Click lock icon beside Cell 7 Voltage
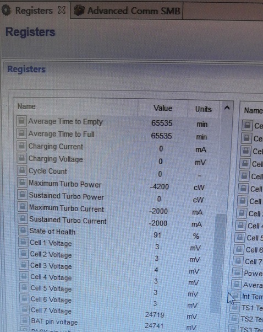This screenshot has width=263, height=332. [25, 309]
